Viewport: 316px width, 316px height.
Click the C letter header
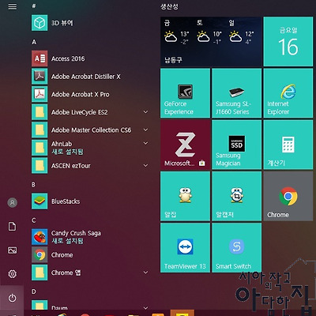point(34,220)
